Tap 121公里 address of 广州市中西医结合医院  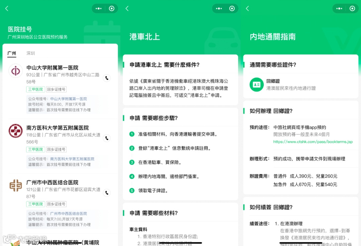point(63,193)
